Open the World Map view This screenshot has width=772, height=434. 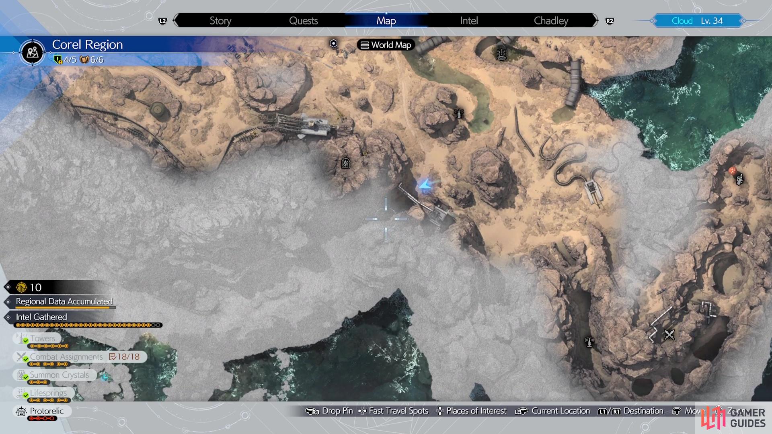click(386, 45)
